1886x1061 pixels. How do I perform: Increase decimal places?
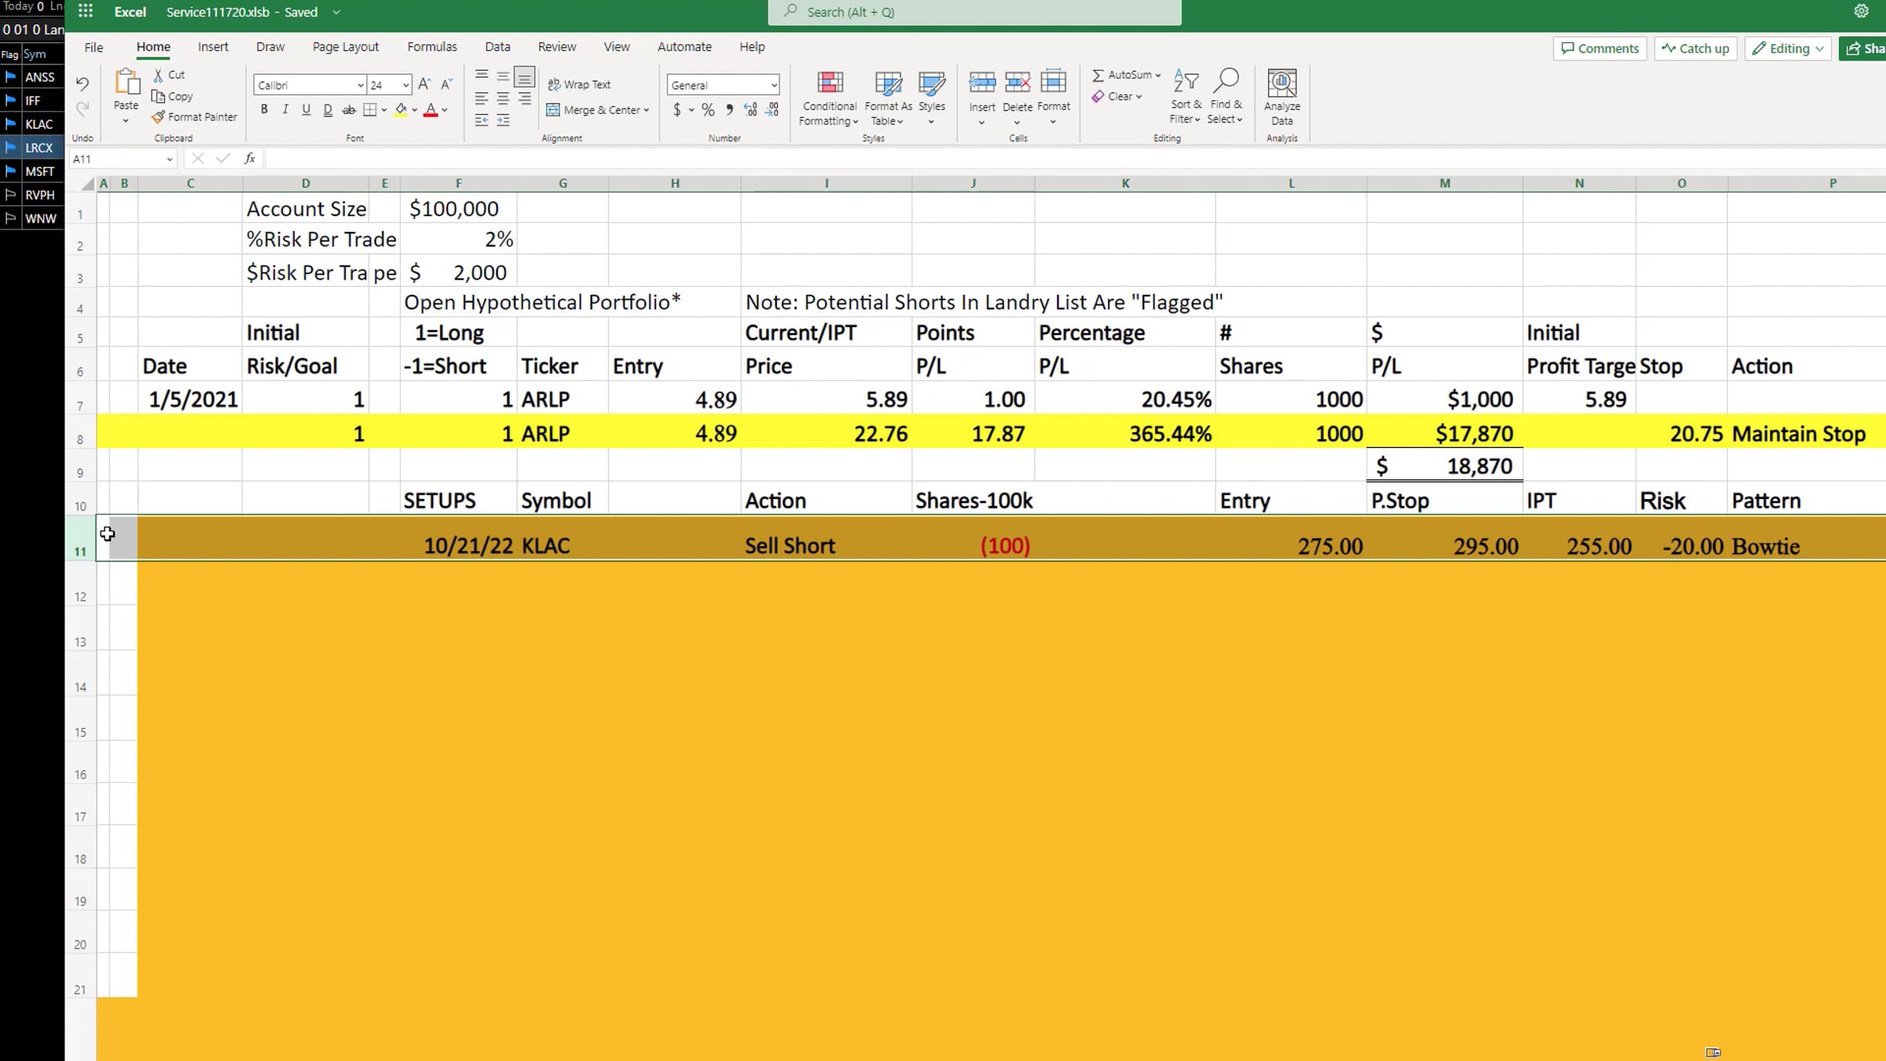(750, 110)
